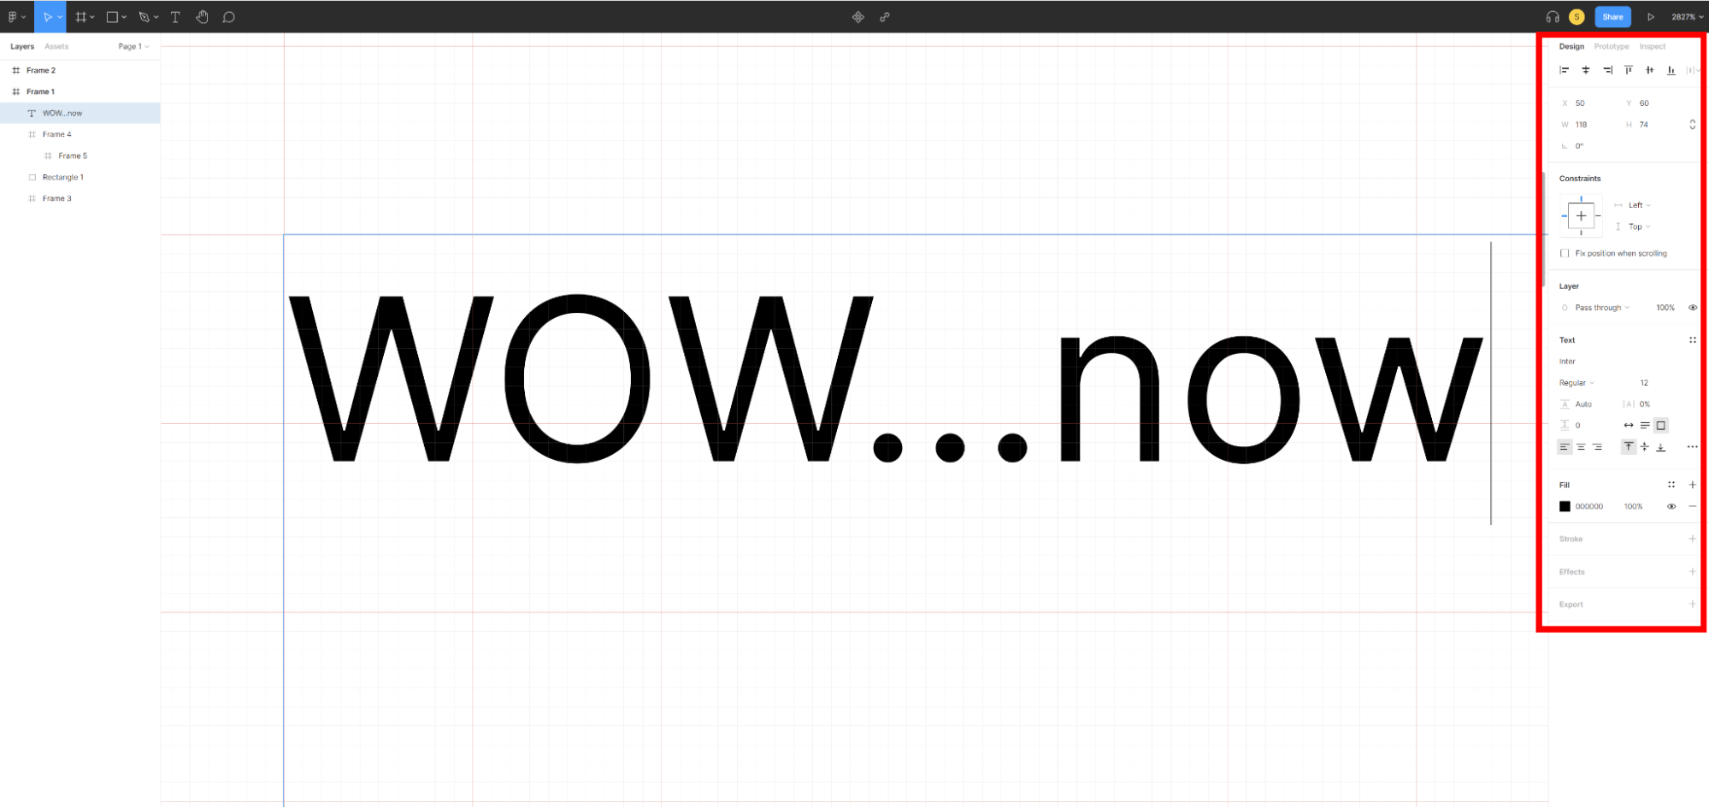Open zoom level 2827% dropdown
The width and height of the screenshot is (1709, 807).
[1688, 16]
